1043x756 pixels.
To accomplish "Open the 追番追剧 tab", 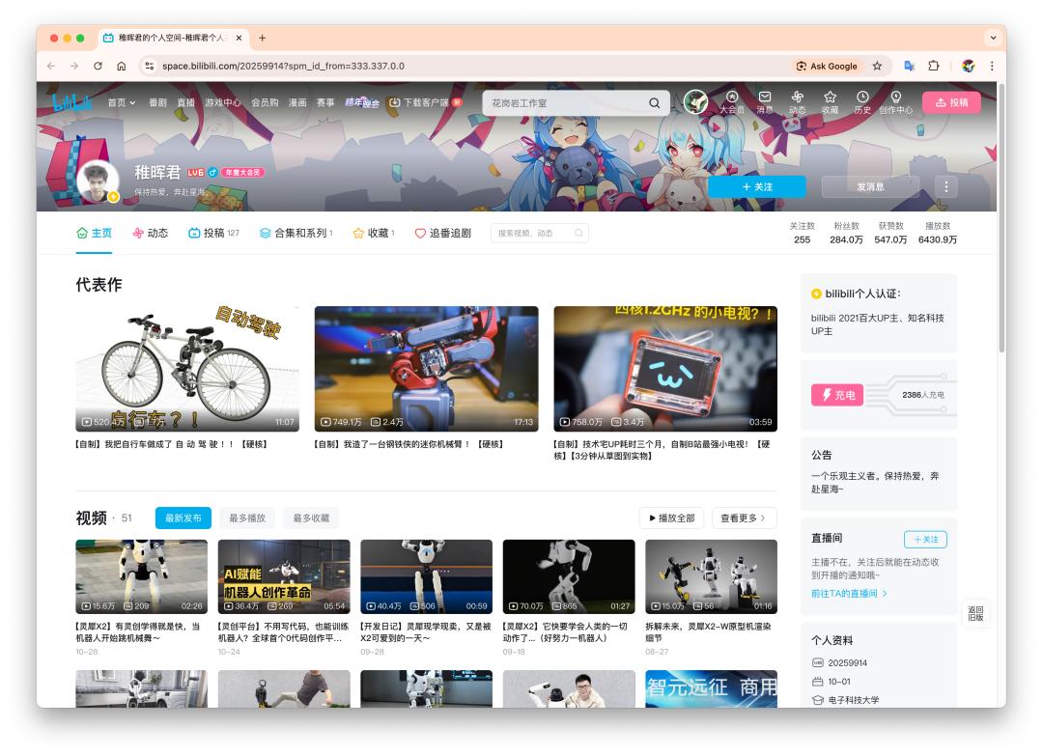I will click(x=443, y=233).
